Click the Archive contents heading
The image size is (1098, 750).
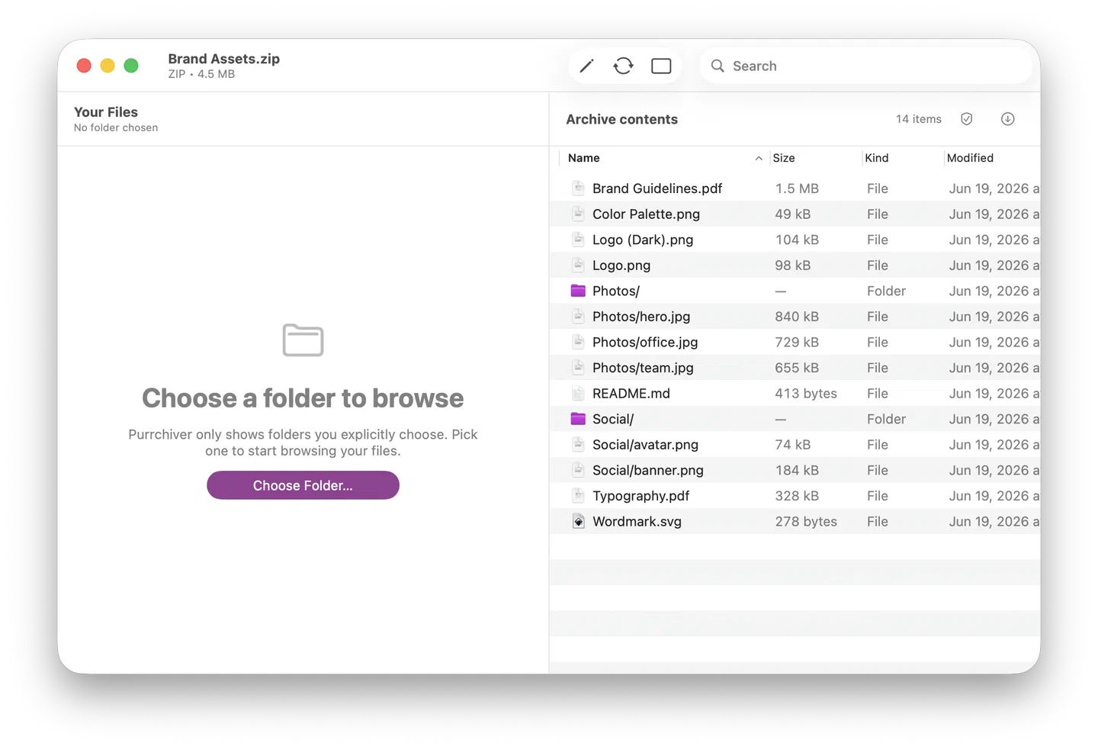pyautogui.click(x=621, y=119)
